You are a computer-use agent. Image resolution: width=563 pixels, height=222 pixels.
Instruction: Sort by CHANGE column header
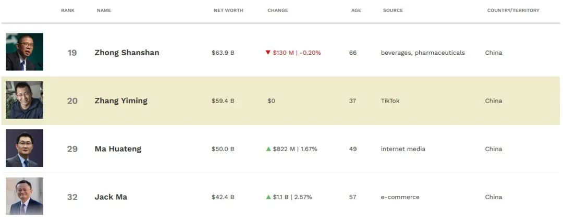tap(277, 10)
